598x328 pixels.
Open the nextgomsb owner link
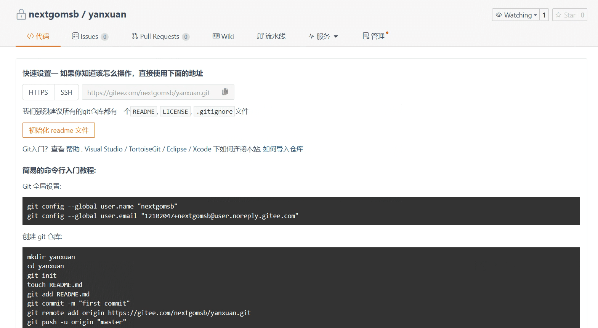click(54, 14)
